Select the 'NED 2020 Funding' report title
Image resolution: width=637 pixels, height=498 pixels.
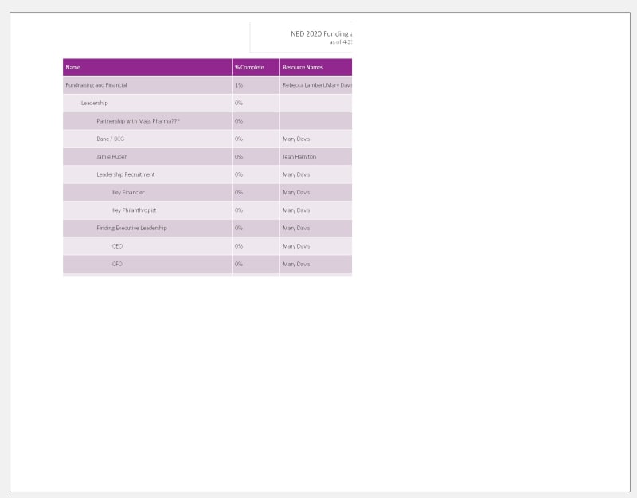point(322,33)
